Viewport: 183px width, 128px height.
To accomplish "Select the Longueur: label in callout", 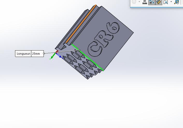I will [24, 54].
